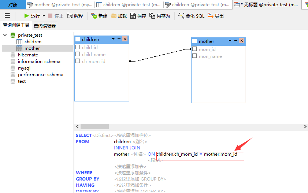This screenshot has width=308, height=193.
Task: Open the run options dropdown arrow
Action: point(44,16)
